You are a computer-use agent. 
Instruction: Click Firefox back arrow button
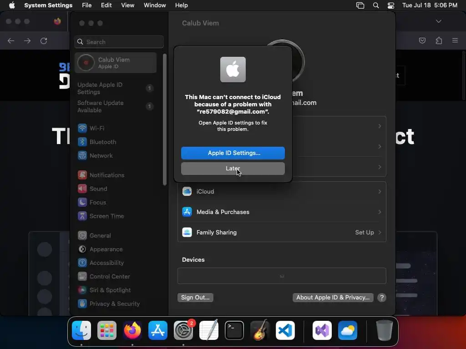pyautogui.click(x=11, y=40)
